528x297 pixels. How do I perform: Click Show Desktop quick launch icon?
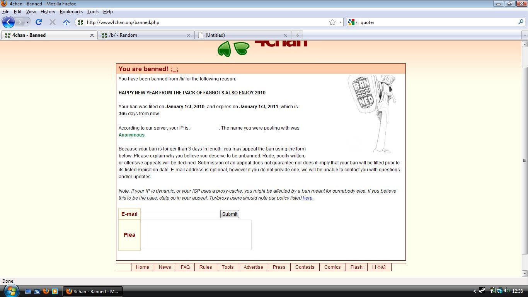28,291
